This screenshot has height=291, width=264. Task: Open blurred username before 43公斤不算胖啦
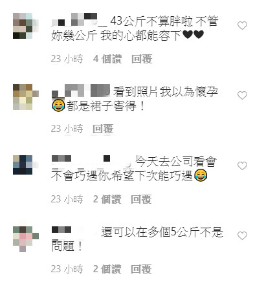pyautogui.click(x=79, y=20)
